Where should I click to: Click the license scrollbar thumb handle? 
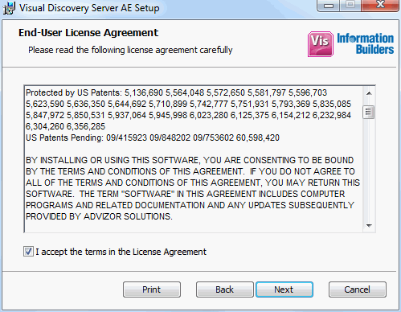point(369,113)
